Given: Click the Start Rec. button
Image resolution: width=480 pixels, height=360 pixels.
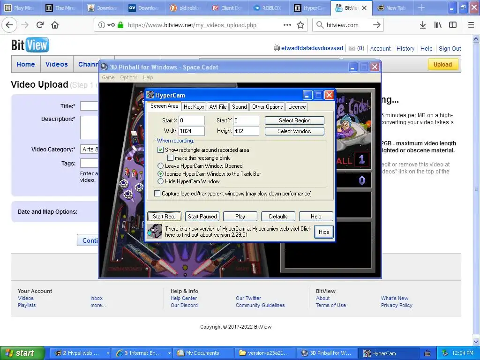Looking at the screenshot, I should [164, 216].
